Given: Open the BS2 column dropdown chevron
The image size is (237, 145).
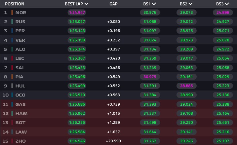Looking at the screenshot, I should tap(191, 4).
